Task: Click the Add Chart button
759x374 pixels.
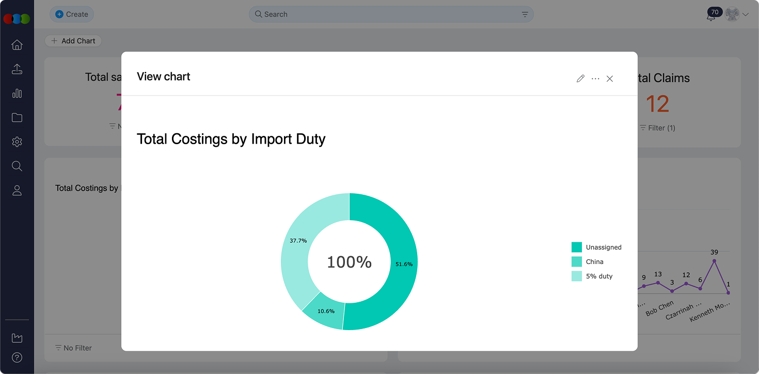Action: 73,41
